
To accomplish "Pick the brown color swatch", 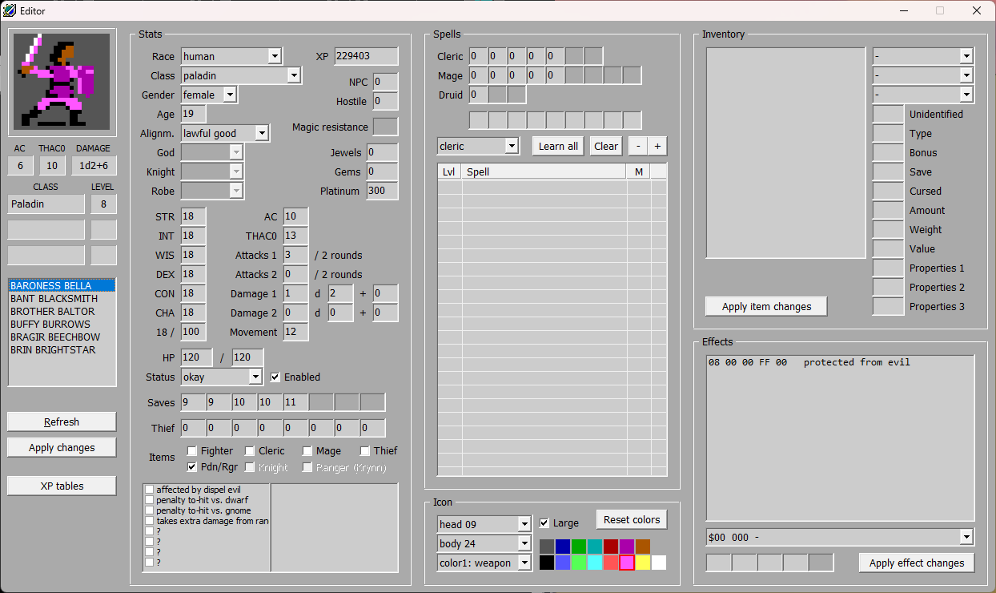I will [x=643, y=547].
